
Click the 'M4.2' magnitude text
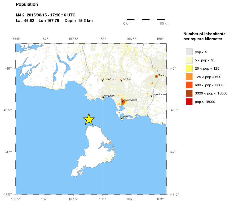point(20,15)
